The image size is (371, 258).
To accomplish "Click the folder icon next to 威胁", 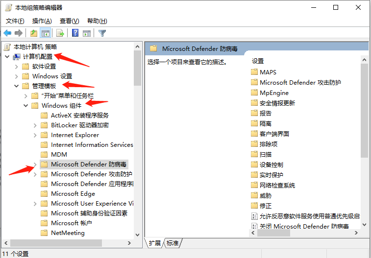I will (x=254, y=195).
